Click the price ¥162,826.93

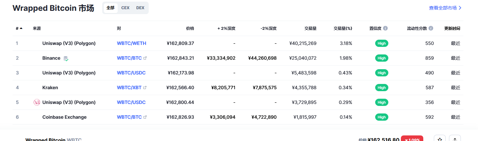point(180,117)
